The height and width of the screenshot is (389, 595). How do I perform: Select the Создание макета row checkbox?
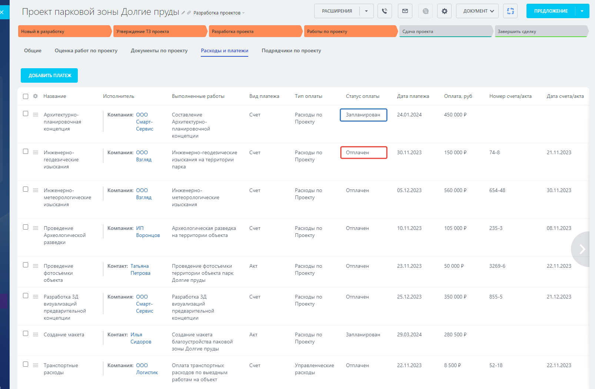tap(26, 333)
